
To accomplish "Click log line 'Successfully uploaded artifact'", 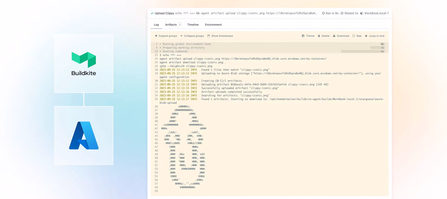I will click(240, 88).
